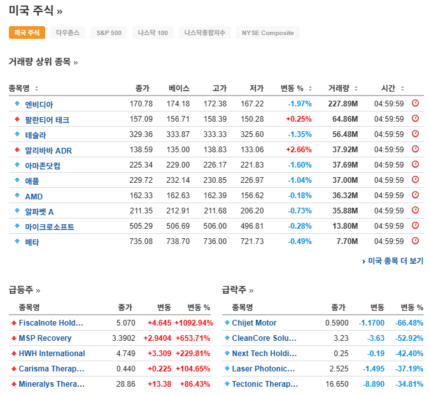
Task: Click the clock icon in 엔비디아 row
Action: 415,103
